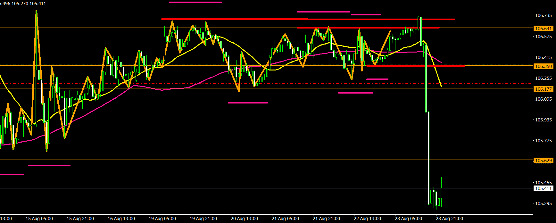
Task: Click the 20 Aug 13:00 time label
Action: pos(244,219)
